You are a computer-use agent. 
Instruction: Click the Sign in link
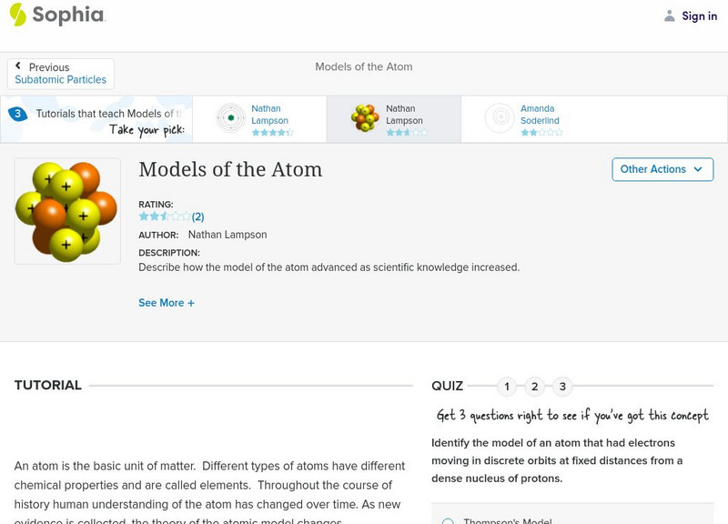tap(699, 15)
